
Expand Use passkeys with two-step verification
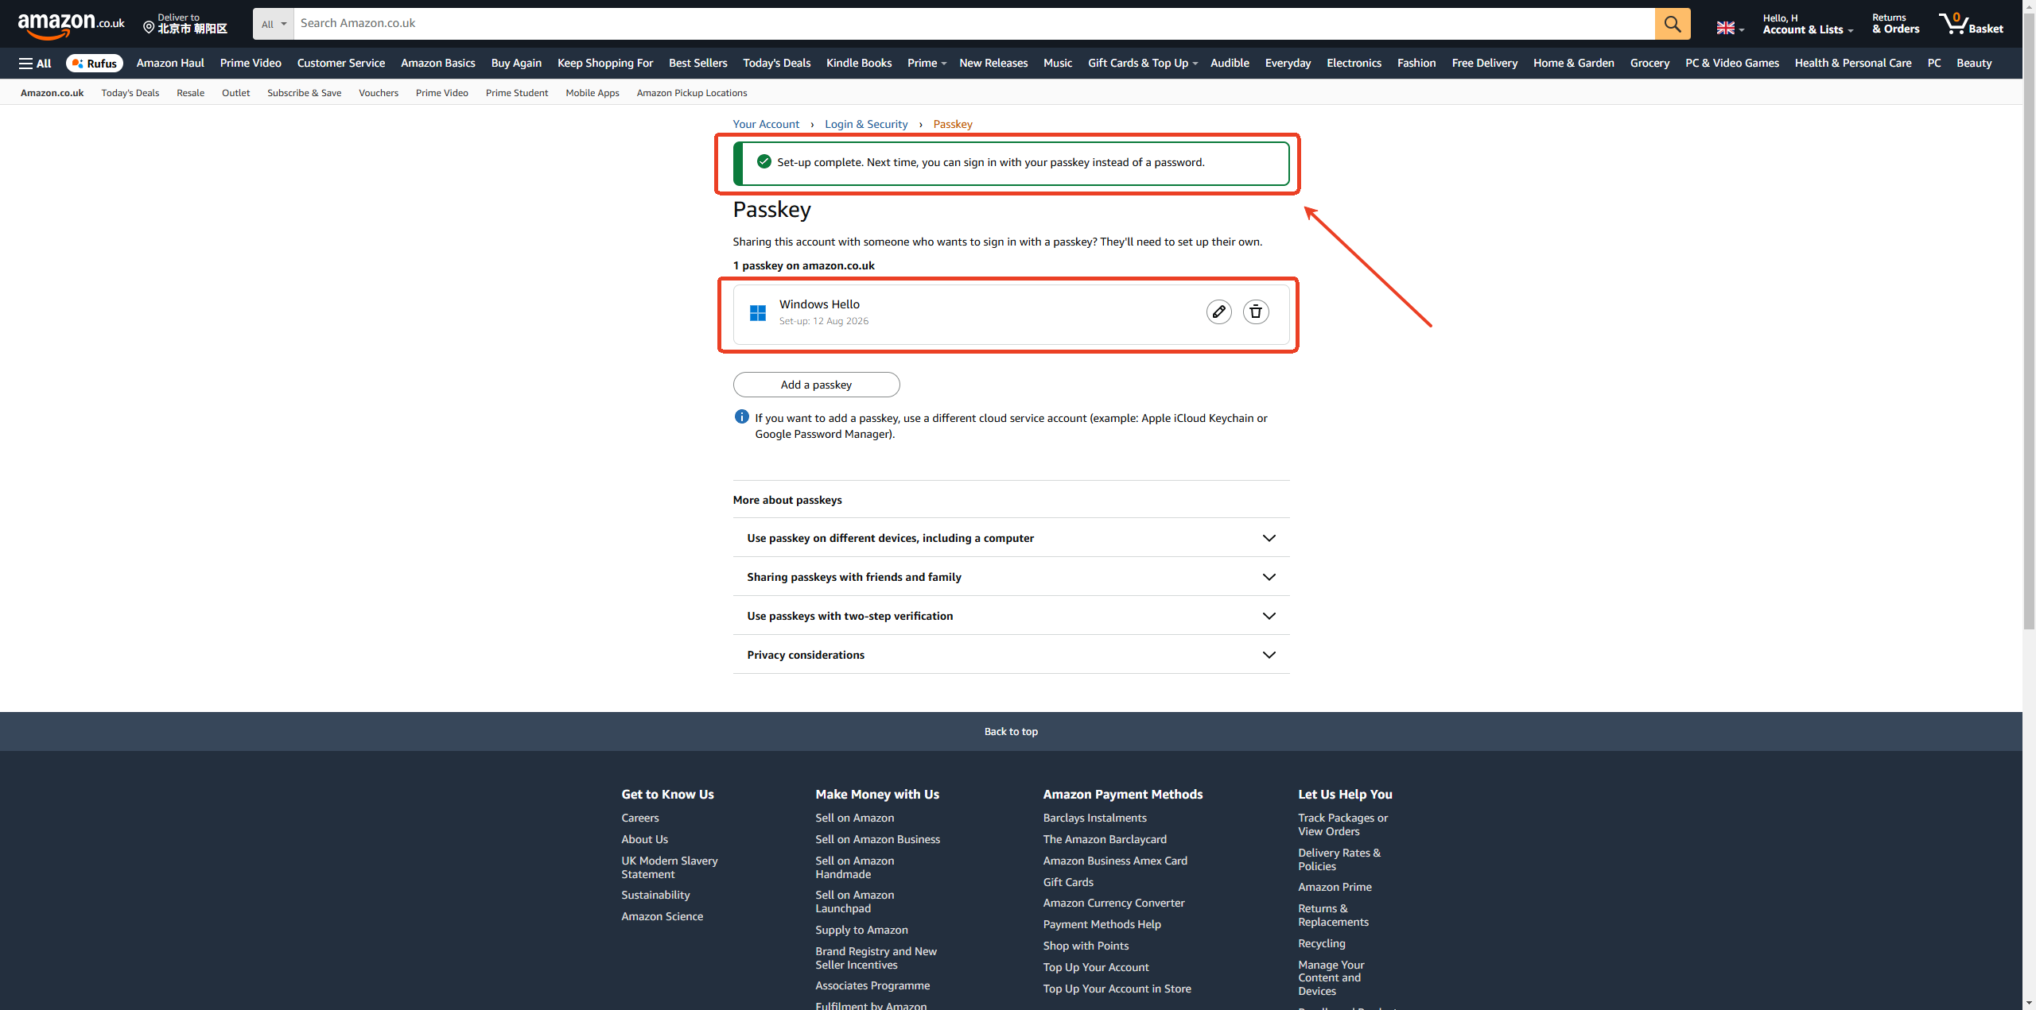[x=1011, y=616]
